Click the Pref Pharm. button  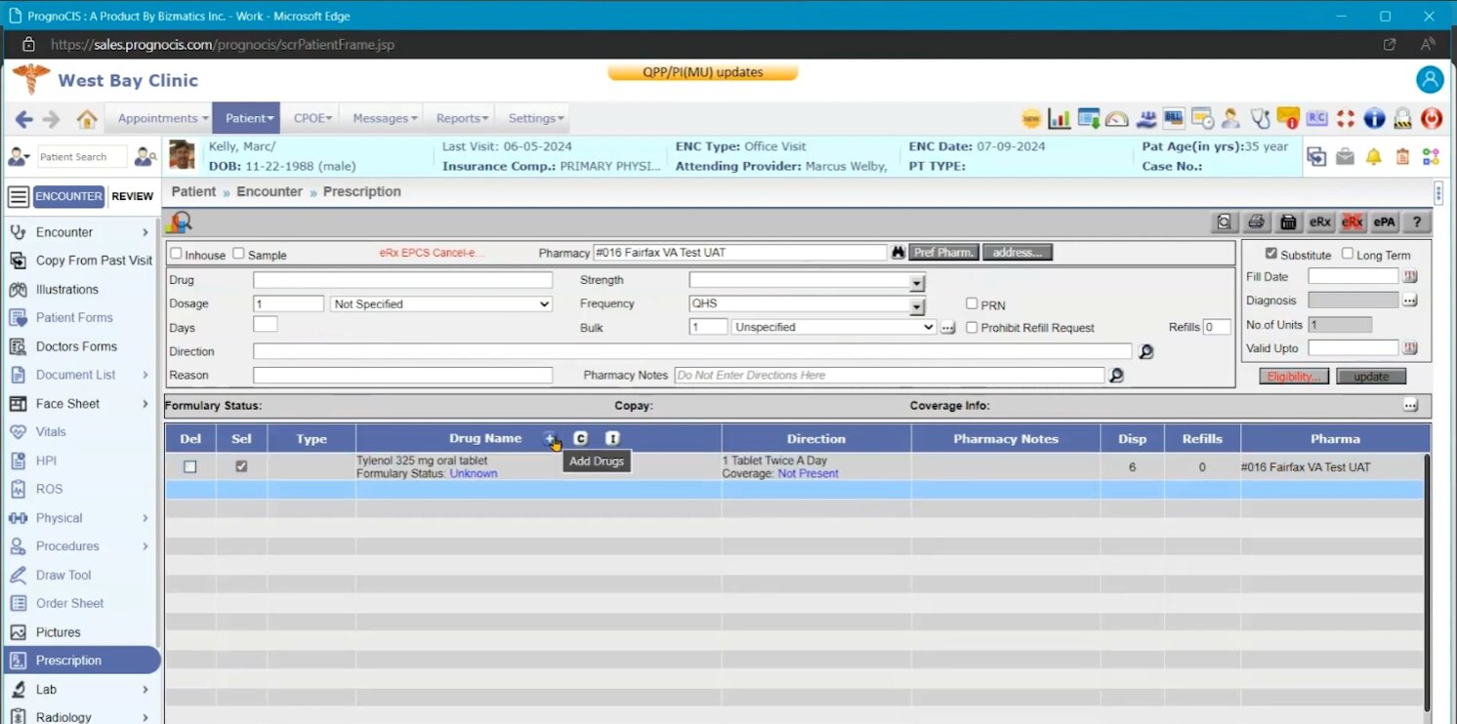943,253
